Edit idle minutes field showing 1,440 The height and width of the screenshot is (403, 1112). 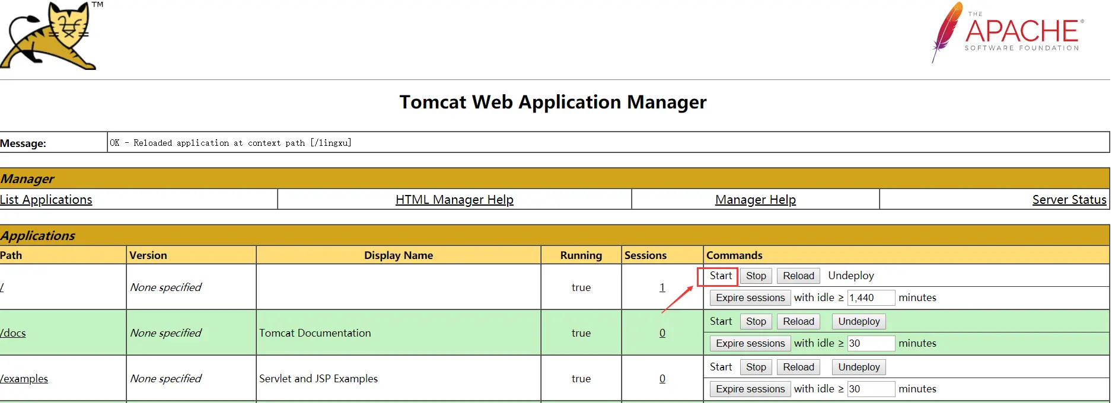tap(871, 298)
